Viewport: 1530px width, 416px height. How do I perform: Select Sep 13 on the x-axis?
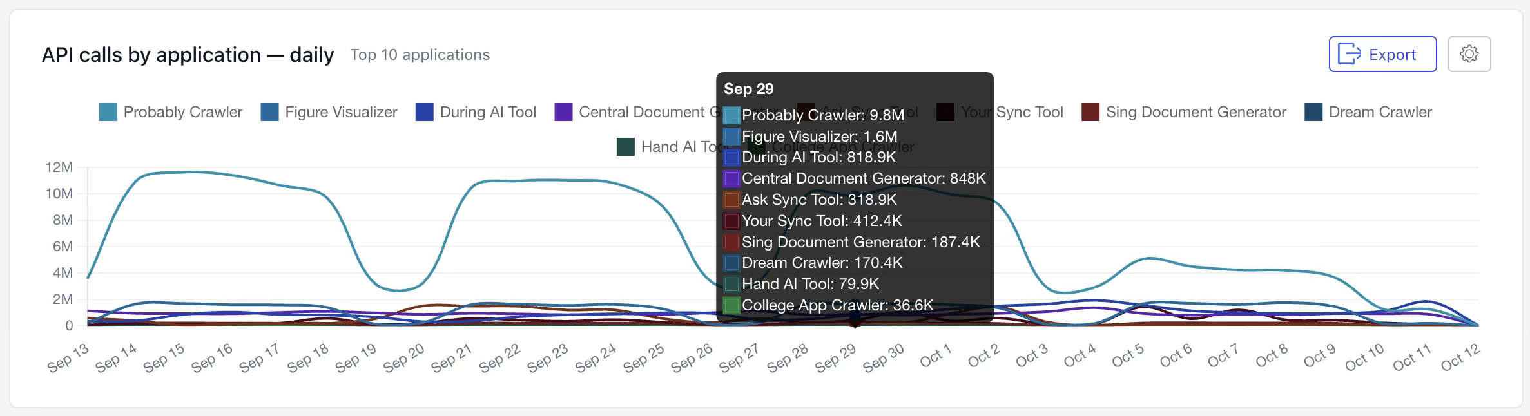coord(68,358)
